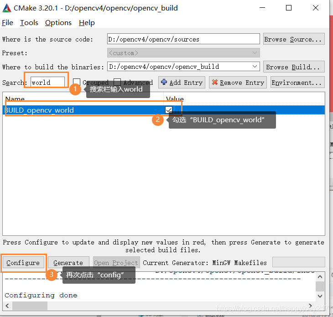
Task: Click the Remove Entry button
Action: pos(238,83)
